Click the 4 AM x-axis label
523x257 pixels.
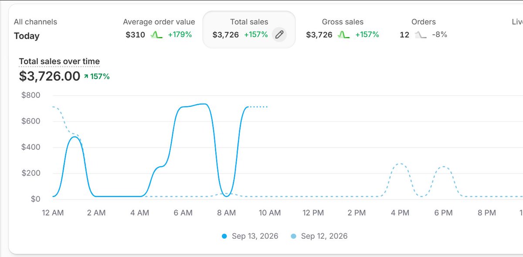click(x=139, y=213)
